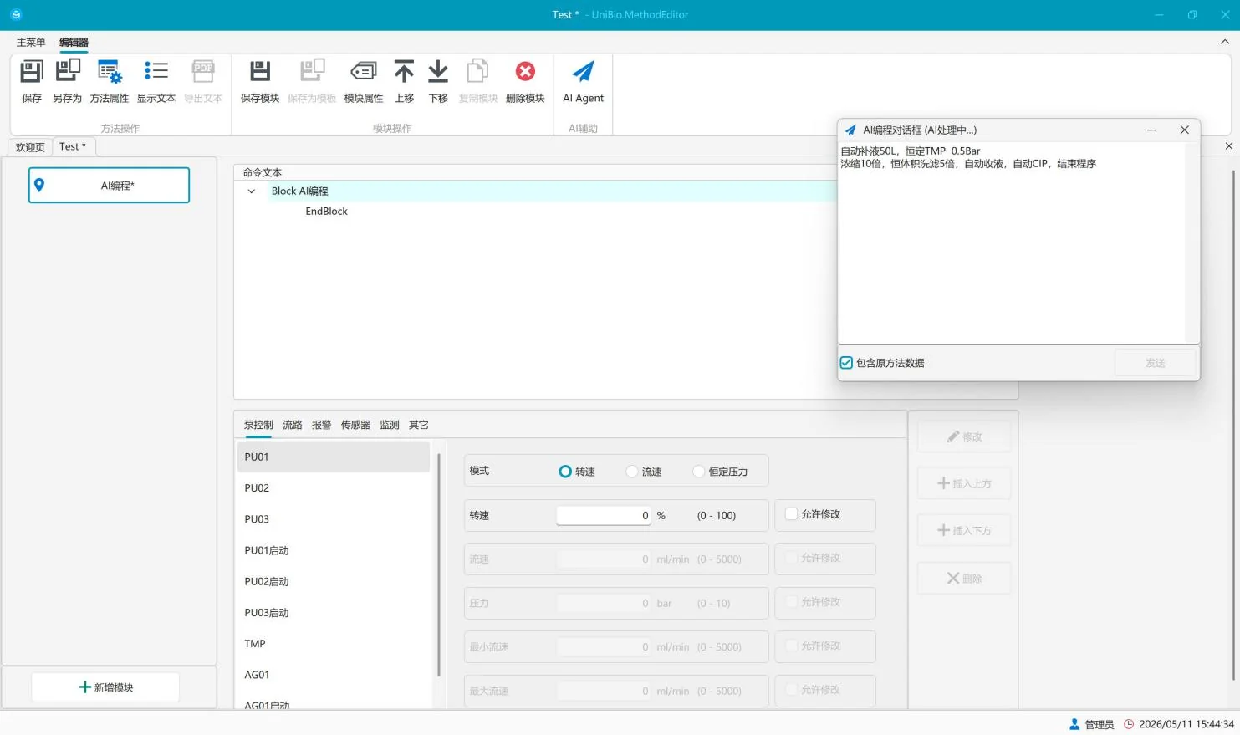The image size is (1240, 735).
Task: Click 保存模块 save module icon
Action: coord(260,72)
